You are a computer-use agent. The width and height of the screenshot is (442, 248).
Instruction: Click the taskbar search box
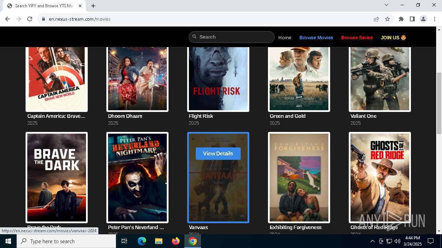(x=66, y=241)
